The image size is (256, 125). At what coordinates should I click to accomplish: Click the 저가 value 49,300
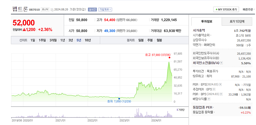pos(110,31)
